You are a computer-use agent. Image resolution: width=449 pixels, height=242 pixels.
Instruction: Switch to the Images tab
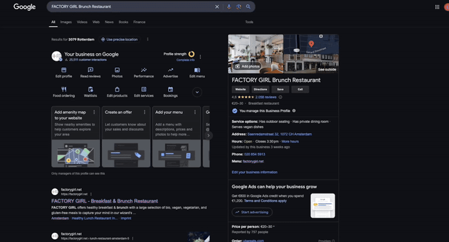(x=66, y=22)
